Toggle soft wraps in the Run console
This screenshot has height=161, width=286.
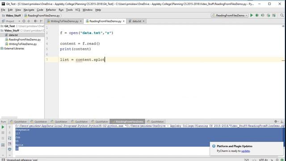coord(9,138)
